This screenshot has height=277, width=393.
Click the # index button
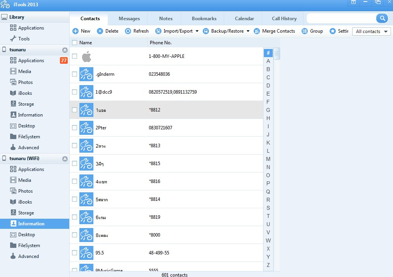(268, 53)
